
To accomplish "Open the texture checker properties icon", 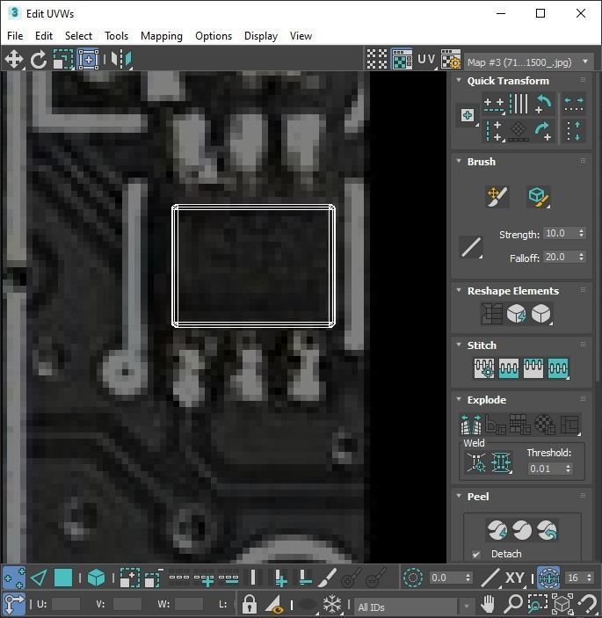I will point(450,59).
